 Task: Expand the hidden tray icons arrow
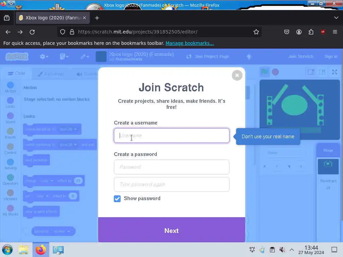coord(292,250)
